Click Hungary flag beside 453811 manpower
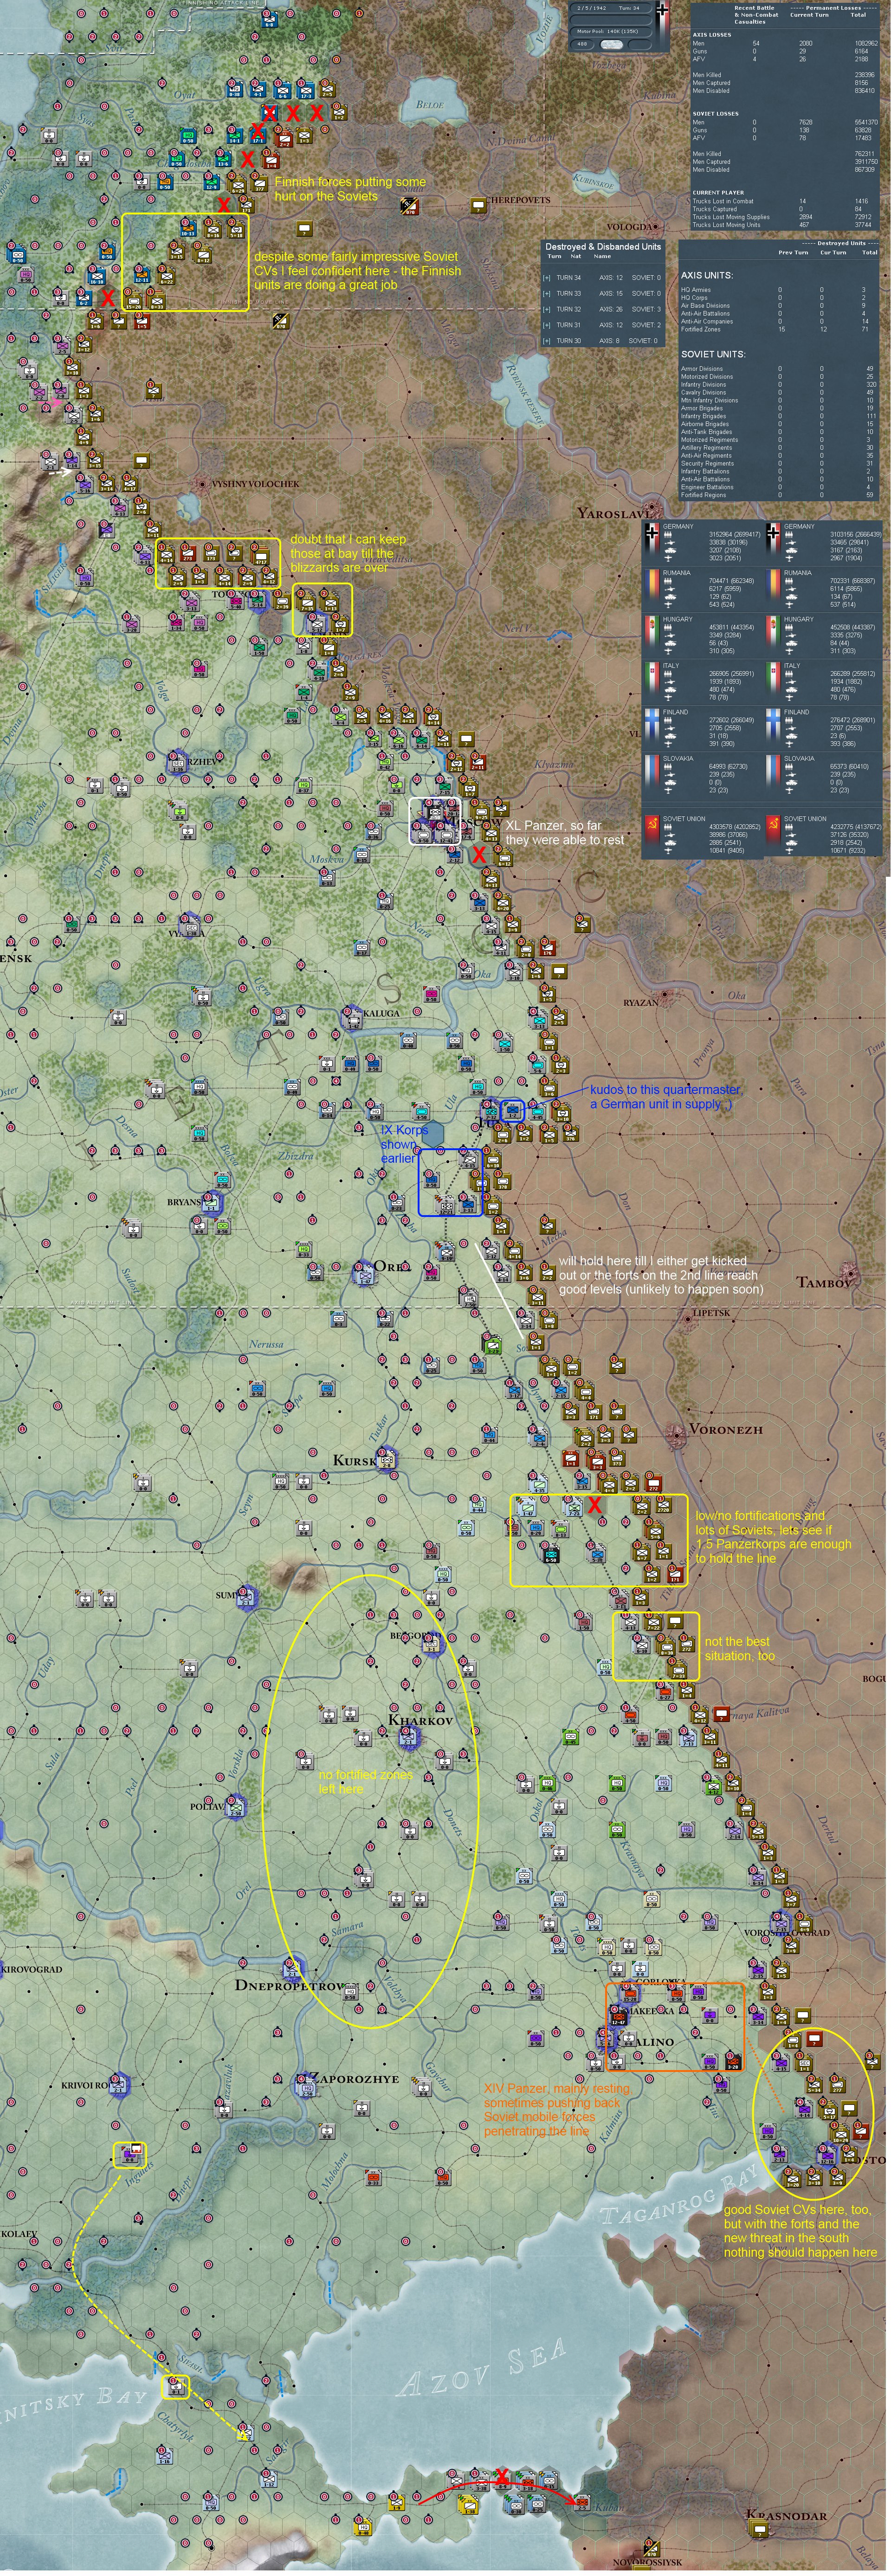 [x=653, y=633]
